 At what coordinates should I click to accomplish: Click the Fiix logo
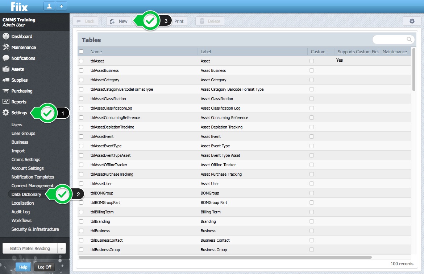[x=19, y=7]
